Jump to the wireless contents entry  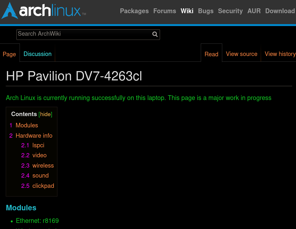[x=43, y=166]
